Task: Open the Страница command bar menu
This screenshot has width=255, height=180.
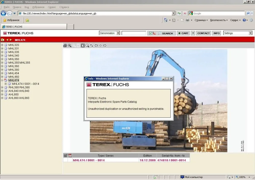Action: coord(201,20)
